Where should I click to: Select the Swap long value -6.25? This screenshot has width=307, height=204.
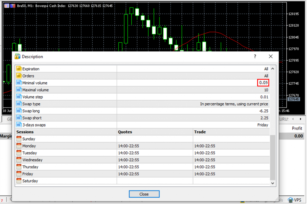[x=264, y=111]
